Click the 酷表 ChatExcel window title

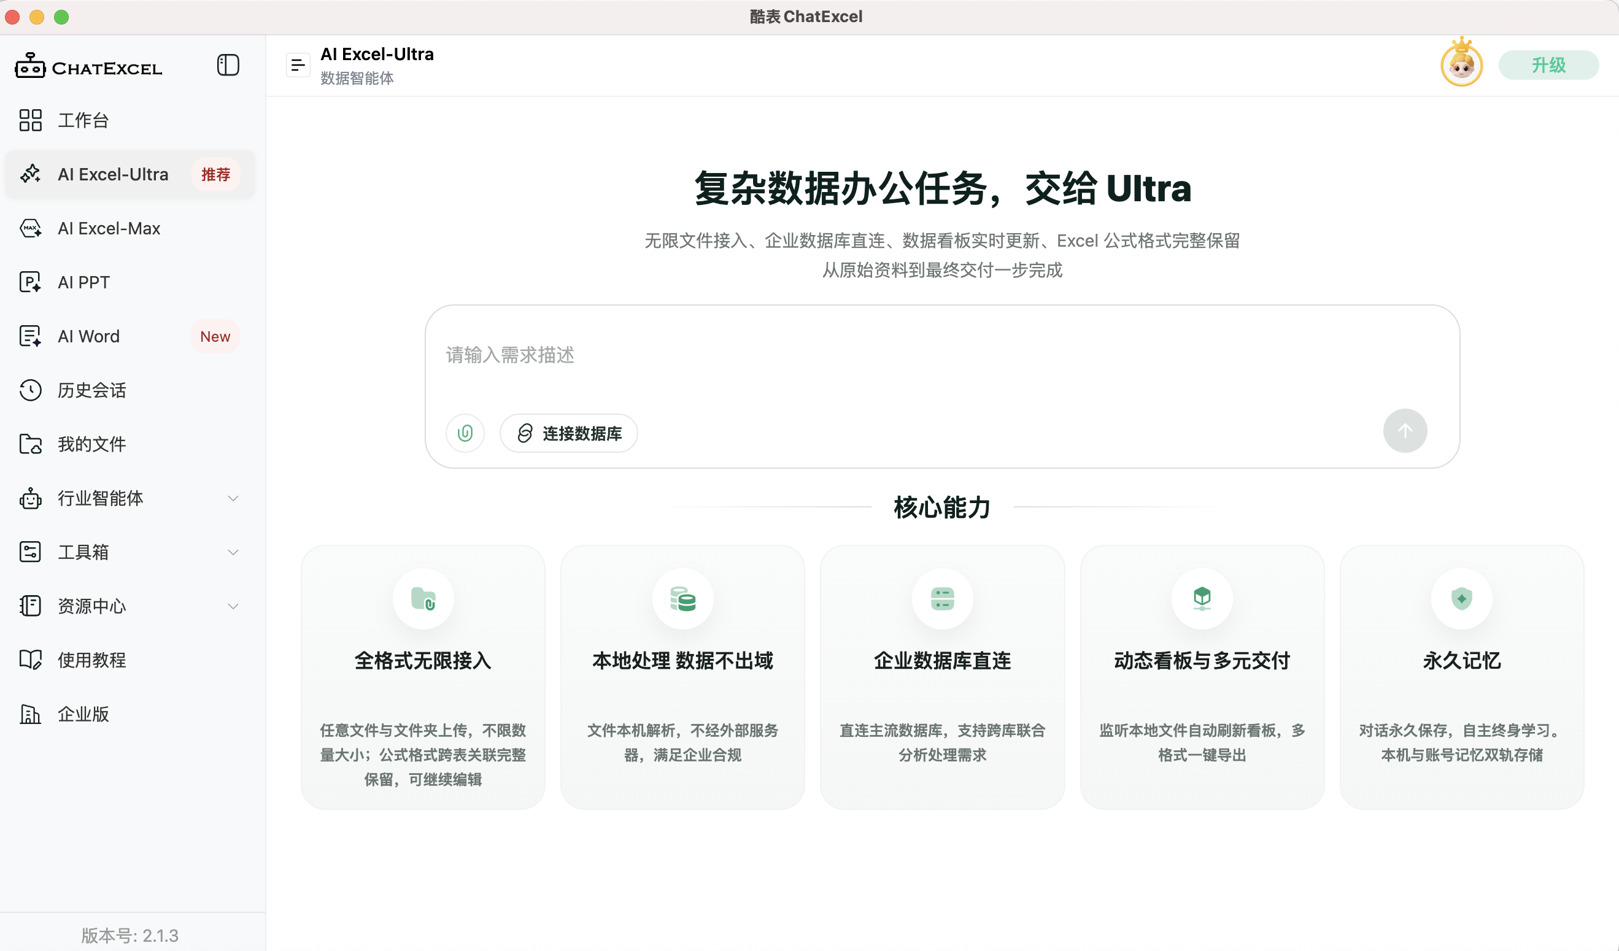(x=806, y=17)
